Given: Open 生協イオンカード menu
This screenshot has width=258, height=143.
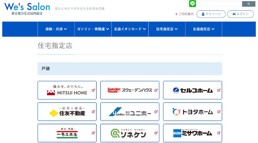Looking at the screenshot, I should click(x=130, y=29).
